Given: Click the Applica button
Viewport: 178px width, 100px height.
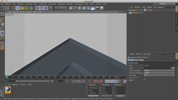Looking at the screenshot, I should click(x=120, y=96).
